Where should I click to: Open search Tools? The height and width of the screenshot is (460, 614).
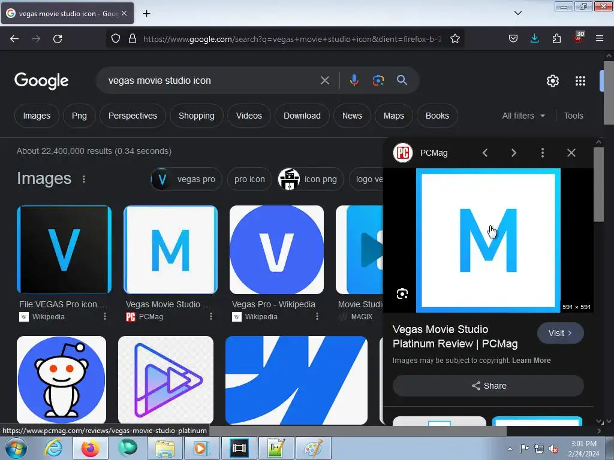click(x=573, y=116)
